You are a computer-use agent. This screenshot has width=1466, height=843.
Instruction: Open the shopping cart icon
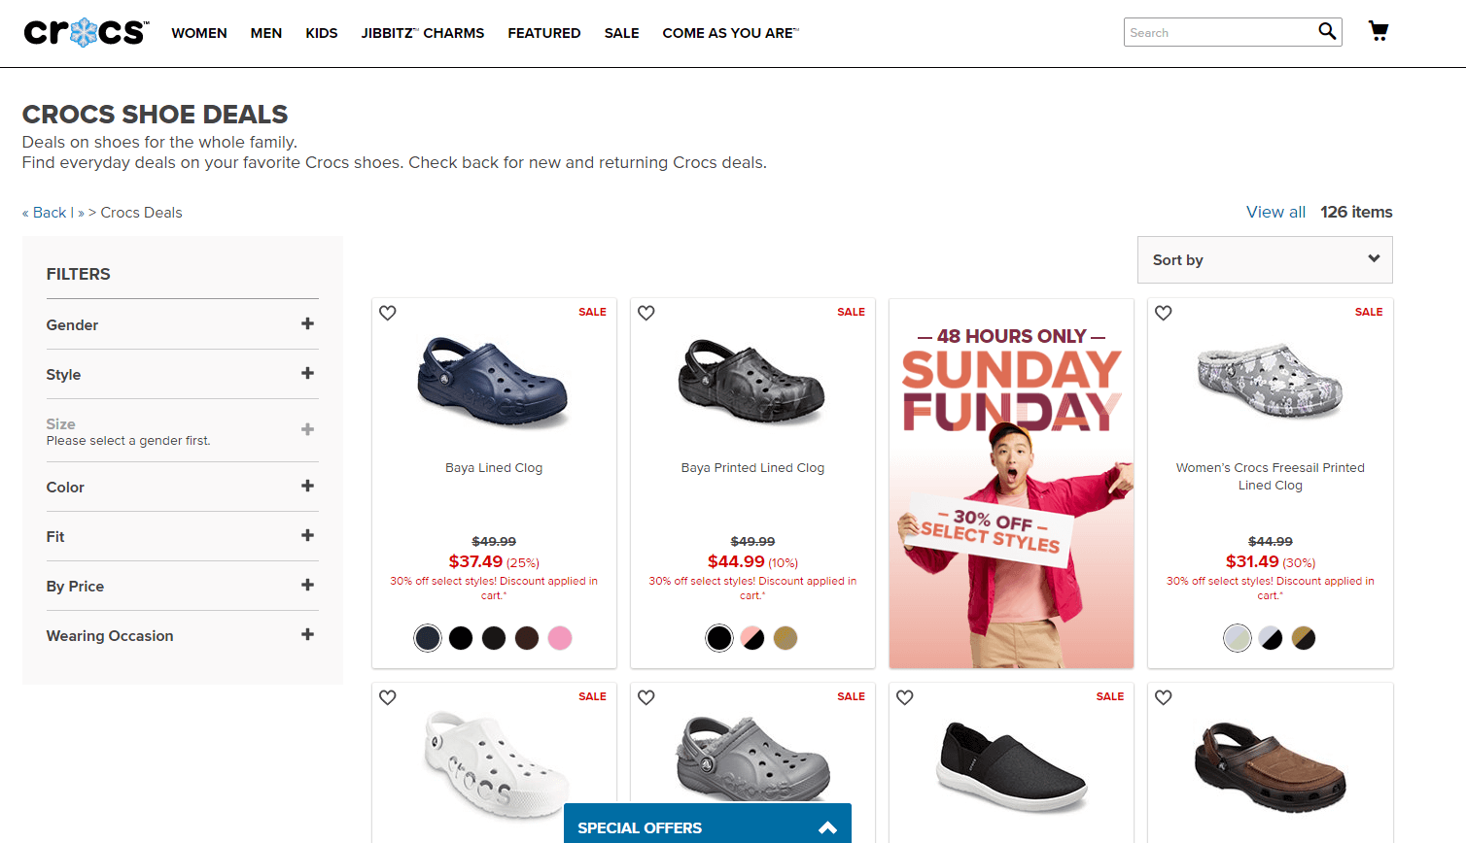click(x=1379, y=31)
